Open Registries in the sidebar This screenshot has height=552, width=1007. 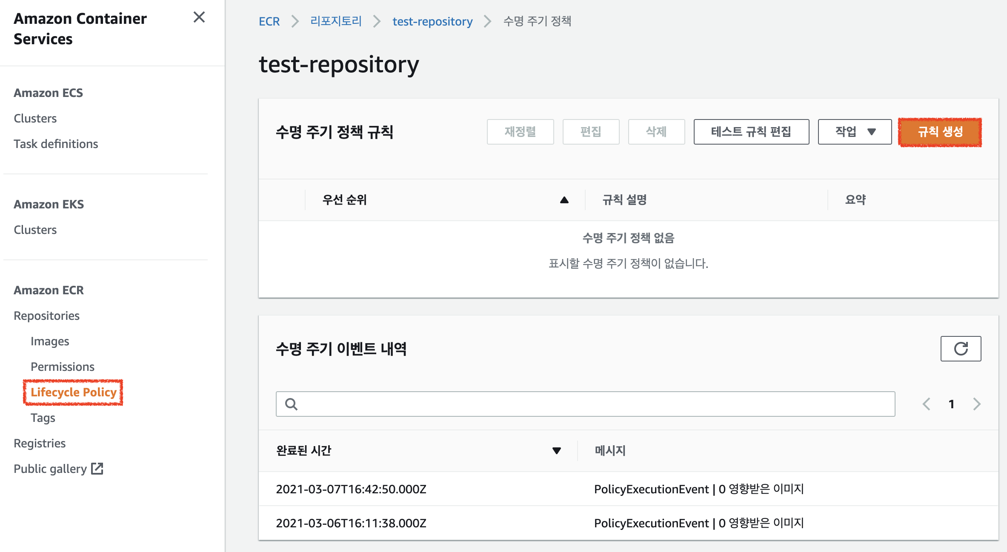point(40,443)
